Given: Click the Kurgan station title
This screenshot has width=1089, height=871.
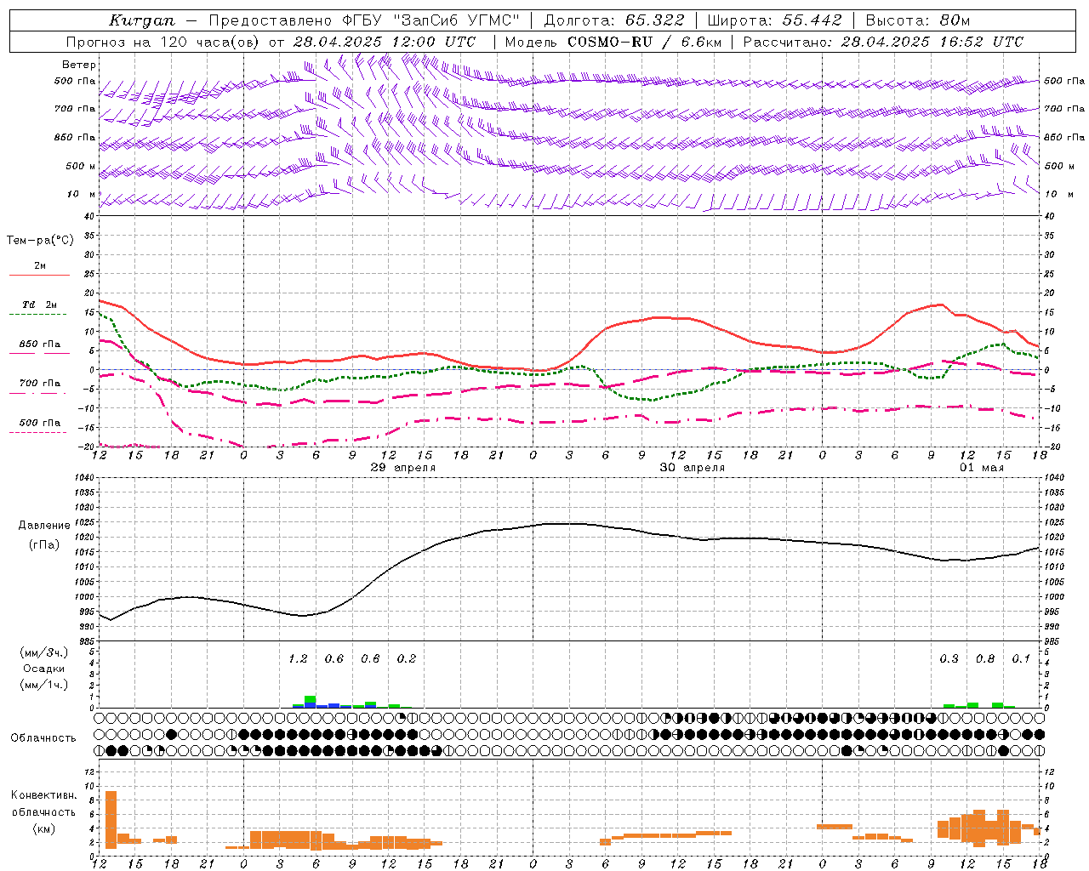Looking at the screenshot, I should click(142, 20).
